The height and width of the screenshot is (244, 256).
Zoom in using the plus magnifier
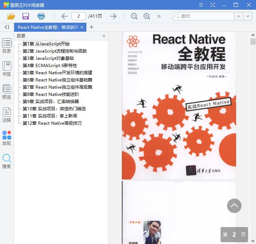pyautogui.click(x=146, y=16)
